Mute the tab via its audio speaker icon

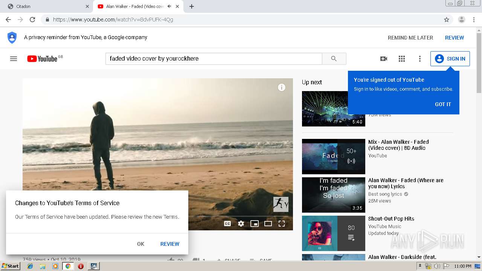(169, 6)
